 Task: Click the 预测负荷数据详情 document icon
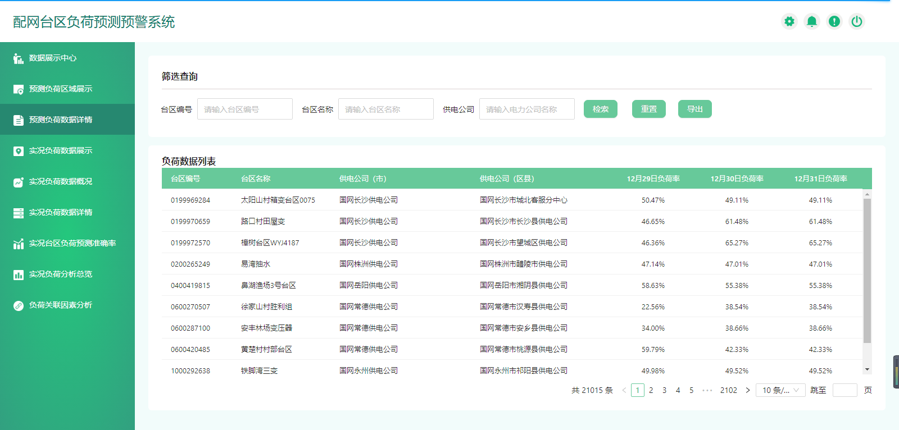[19, 120]
